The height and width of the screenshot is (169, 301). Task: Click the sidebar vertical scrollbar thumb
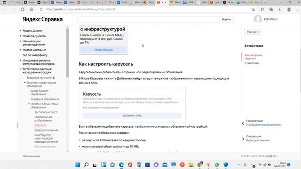(x=67, y=53)
